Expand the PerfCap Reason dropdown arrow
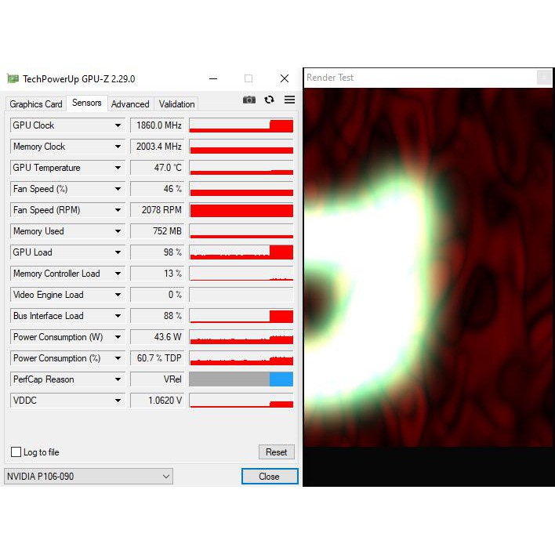The image size is (555, 555). point(118,379)
